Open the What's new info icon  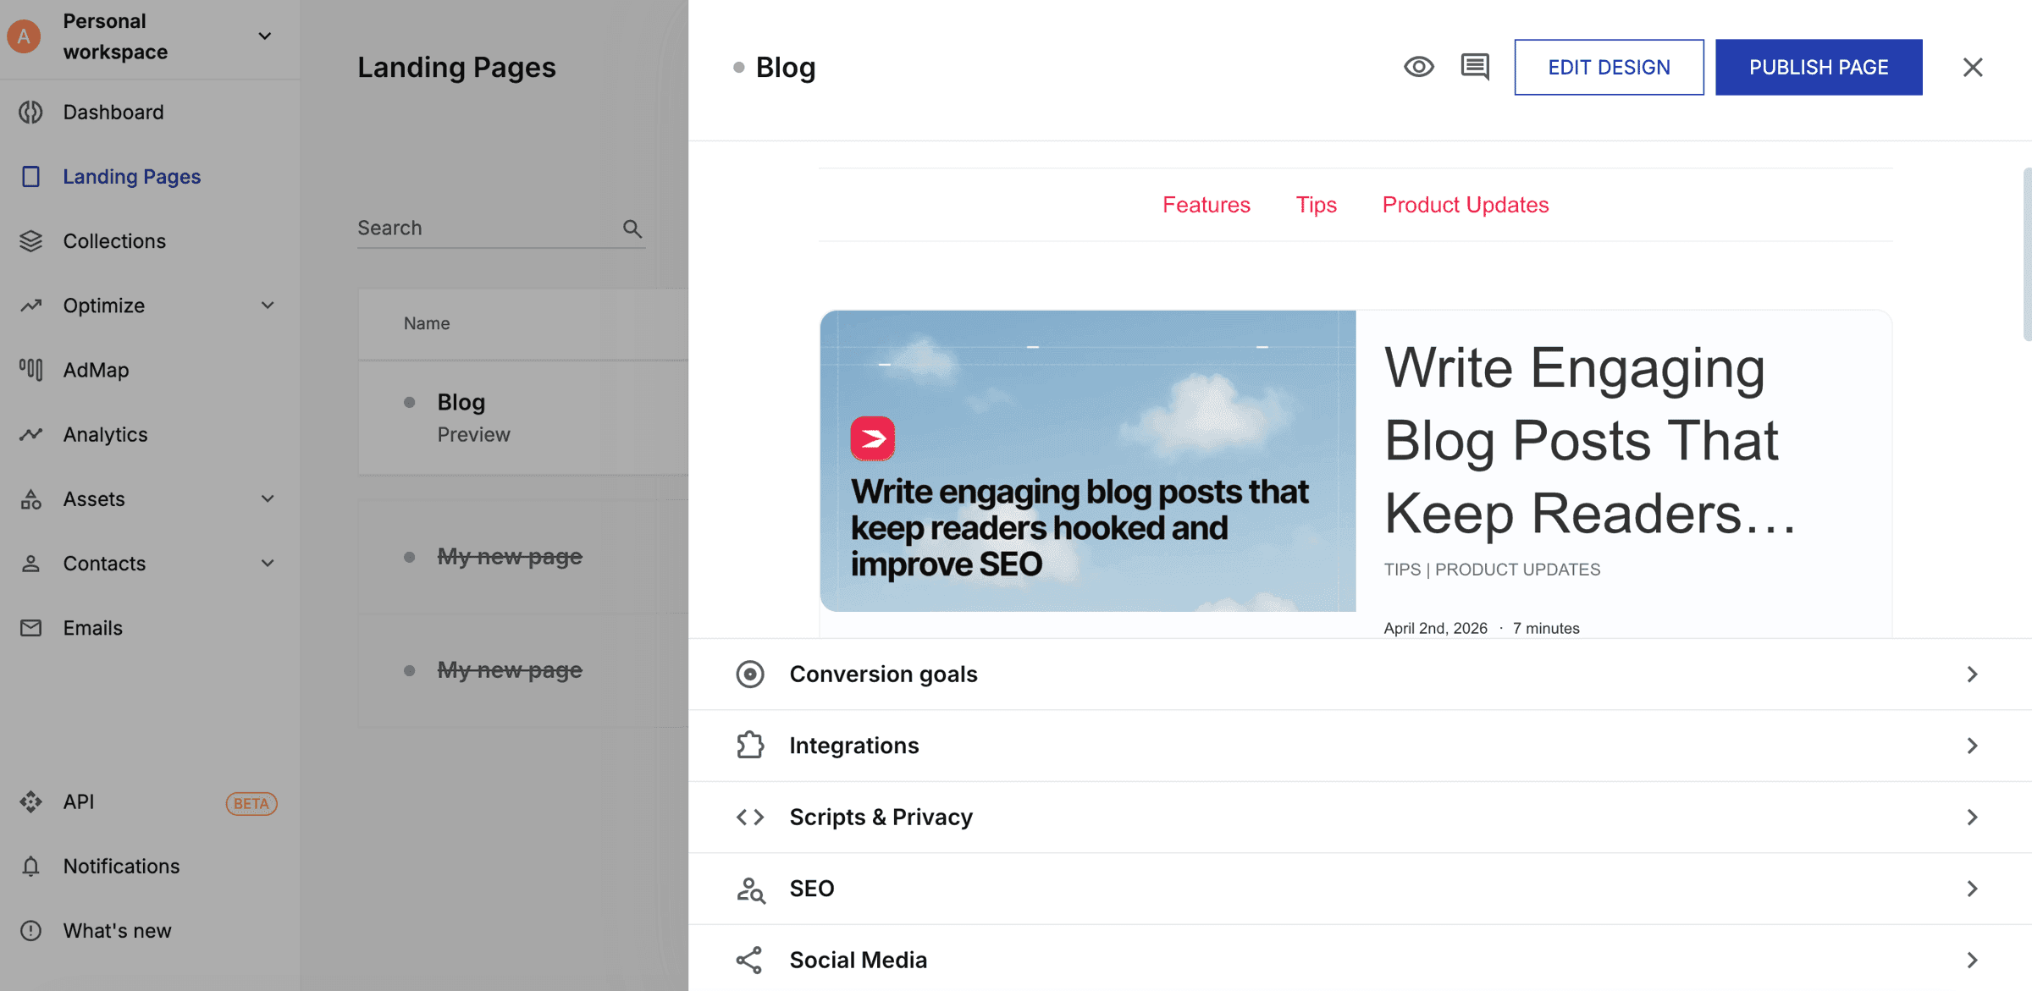[x=30, y=931]
